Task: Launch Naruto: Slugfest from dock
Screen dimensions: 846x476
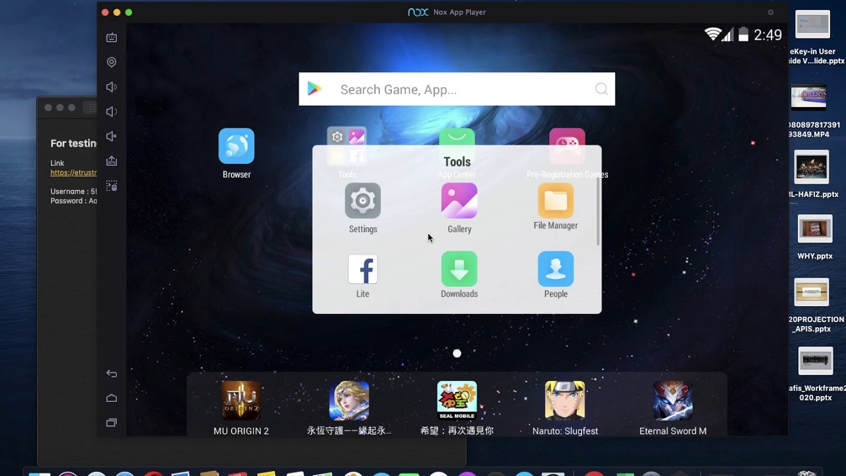Action: click(565, 408)
